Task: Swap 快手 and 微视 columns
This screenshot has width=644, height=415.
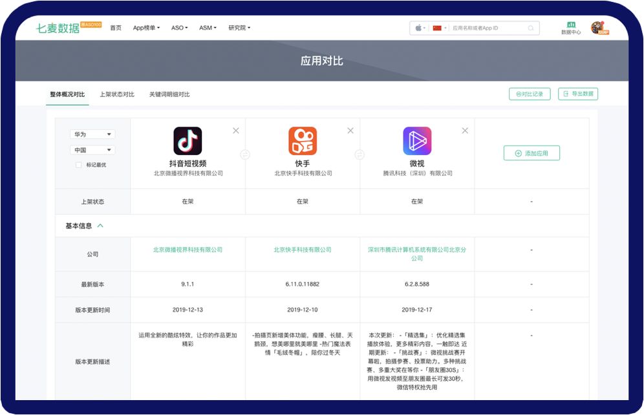Action: (x=360, y=154)
